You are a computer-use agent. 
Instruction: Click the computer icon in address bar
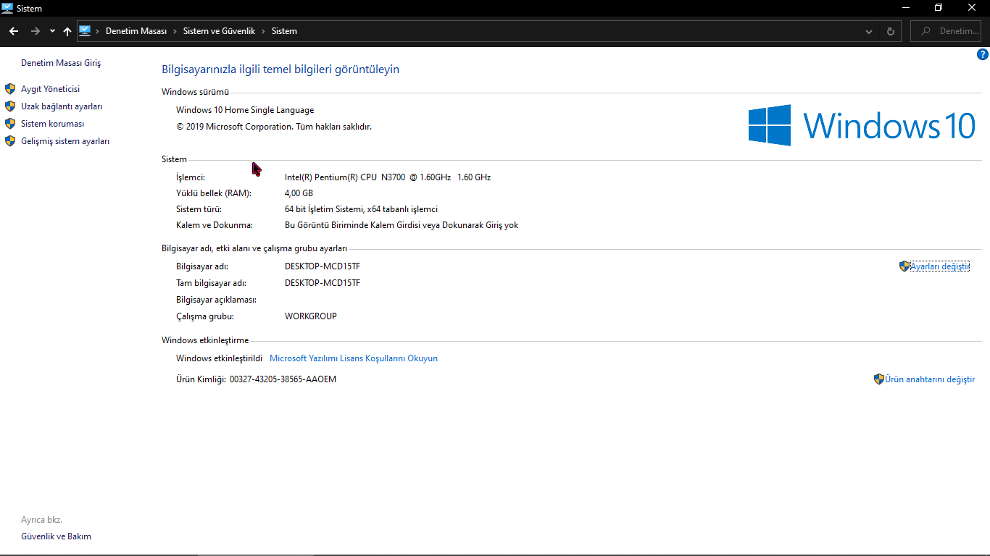[85, 31]
